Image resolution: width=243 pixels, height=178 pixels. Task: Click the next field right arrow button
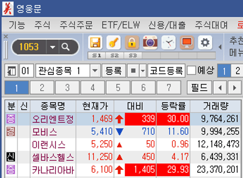click(x=235, y=88)
